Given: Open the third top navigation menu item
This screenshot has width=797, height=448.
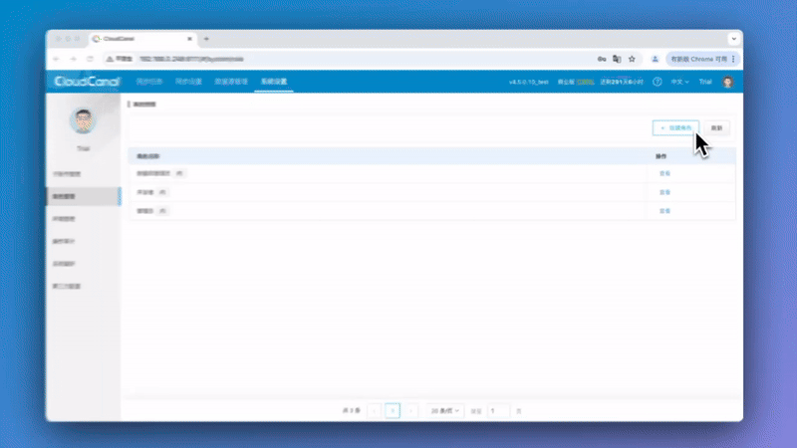Looking at the screenshot, I should click(x=231, y=82).
